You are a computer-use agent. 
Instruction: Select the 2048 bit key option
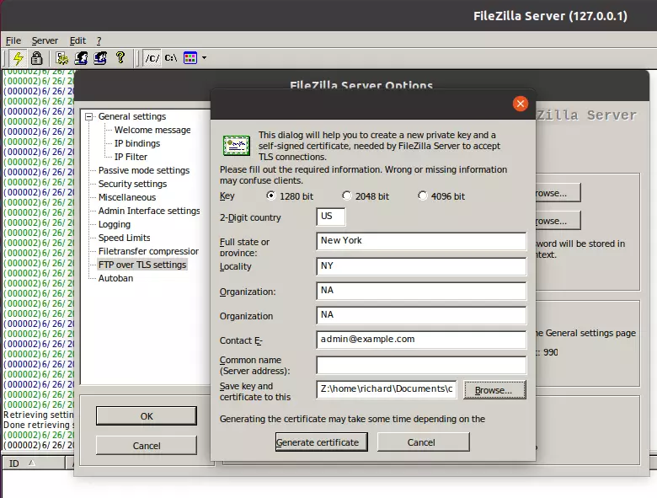pyautogui.click(x=366, y=195)
